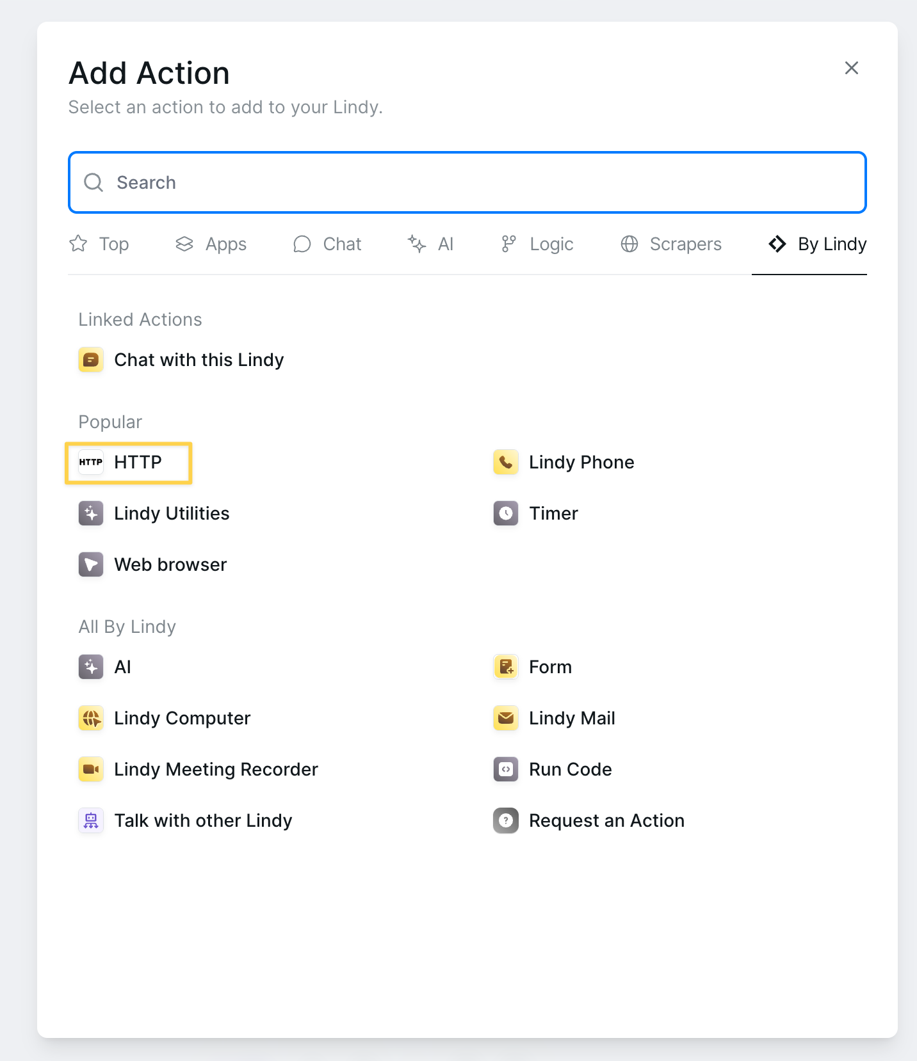Click the Lindy Mail envelope icon
Screen dimensions: 917x1061
tap(506, 718)
